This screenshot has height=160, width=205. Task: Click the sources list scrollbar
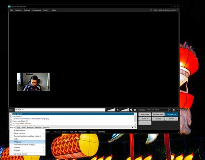point(135,119)
